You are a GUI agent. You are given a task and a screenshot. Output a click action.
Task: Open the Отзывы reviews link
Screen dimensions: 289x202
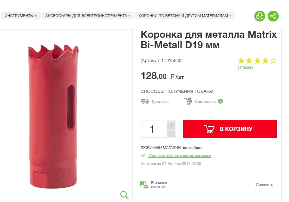[x=245, y=68]
